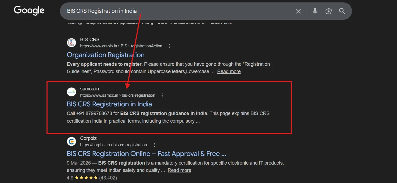Clear the search box text
Viewport: 397px width, 183px height.
tap(298, 11)
